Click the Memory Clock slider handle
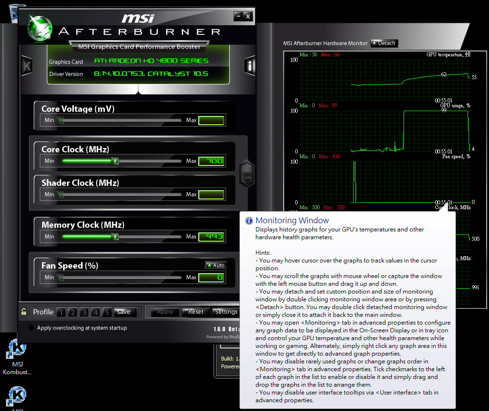The width and height of the screenshot is (489, 411). pos(116,236)
